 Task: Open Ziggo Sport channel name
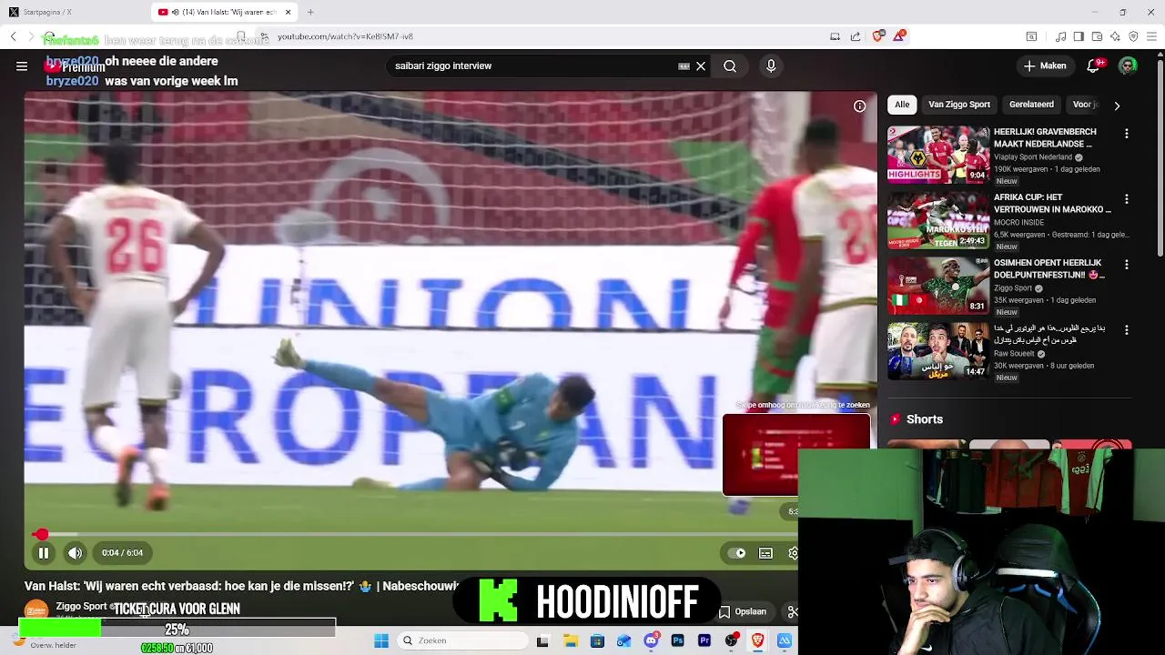pyautogui.click(x=81, y=606)
